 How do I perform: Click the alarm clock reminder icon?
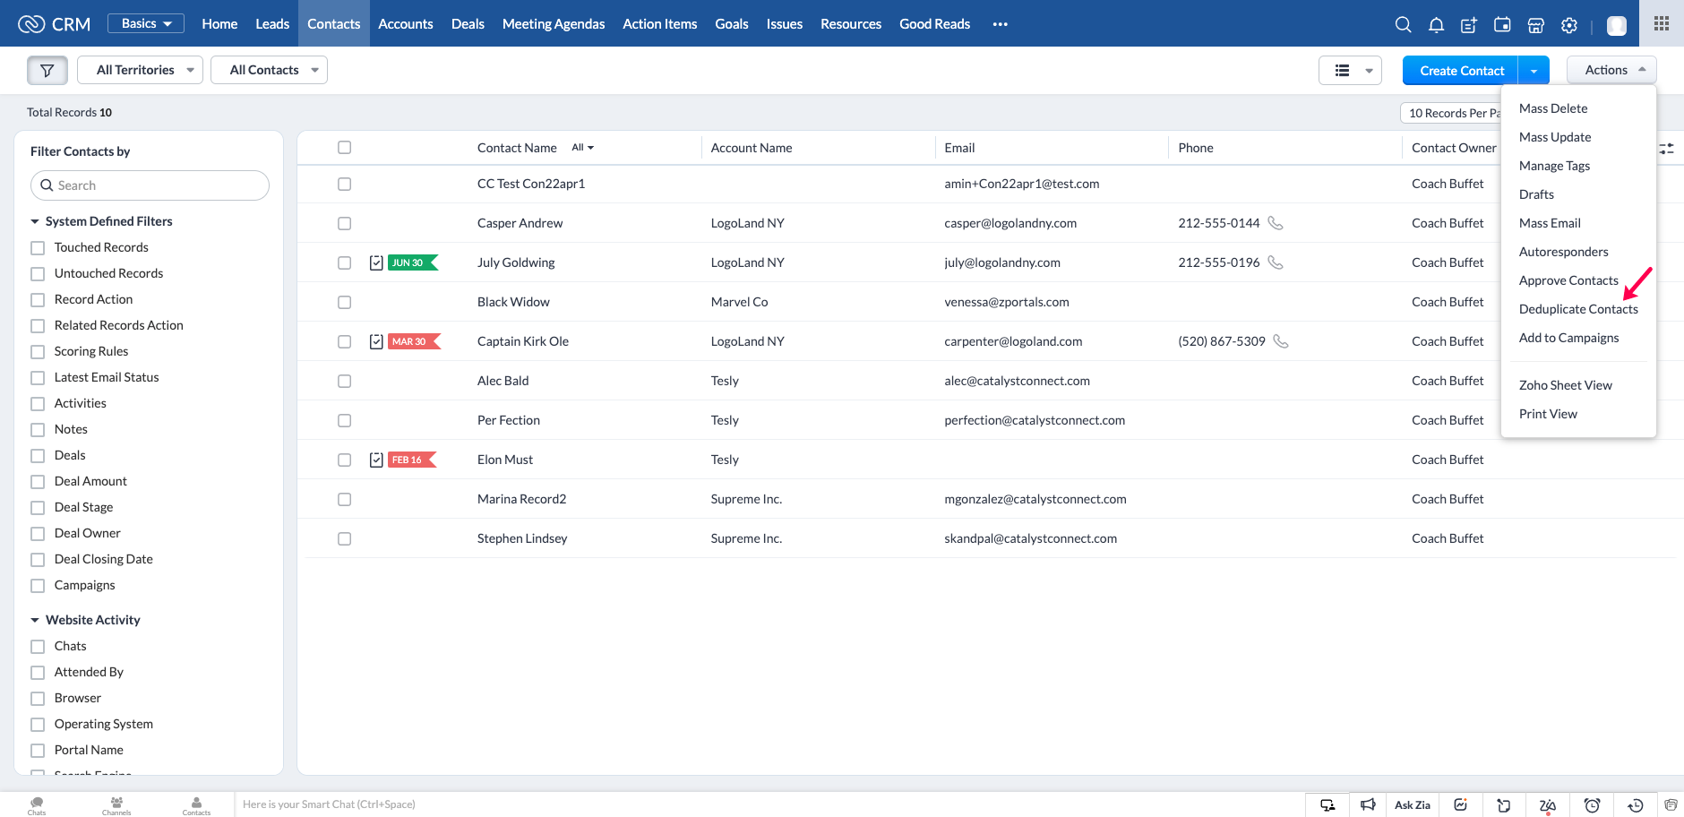tap(1592, 805)
